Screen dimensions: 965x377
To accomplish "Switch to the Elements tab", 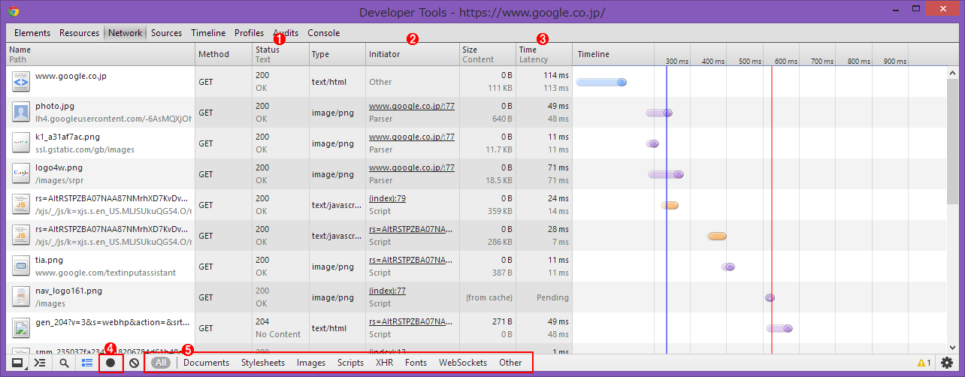I will pyautogui.click(x=32, y=33).
